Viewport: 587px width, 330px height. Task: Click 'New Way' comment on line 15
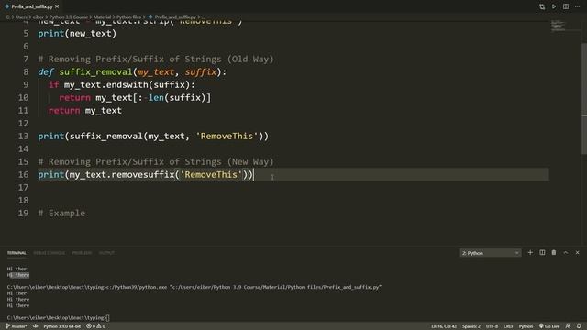click(250, 161)
